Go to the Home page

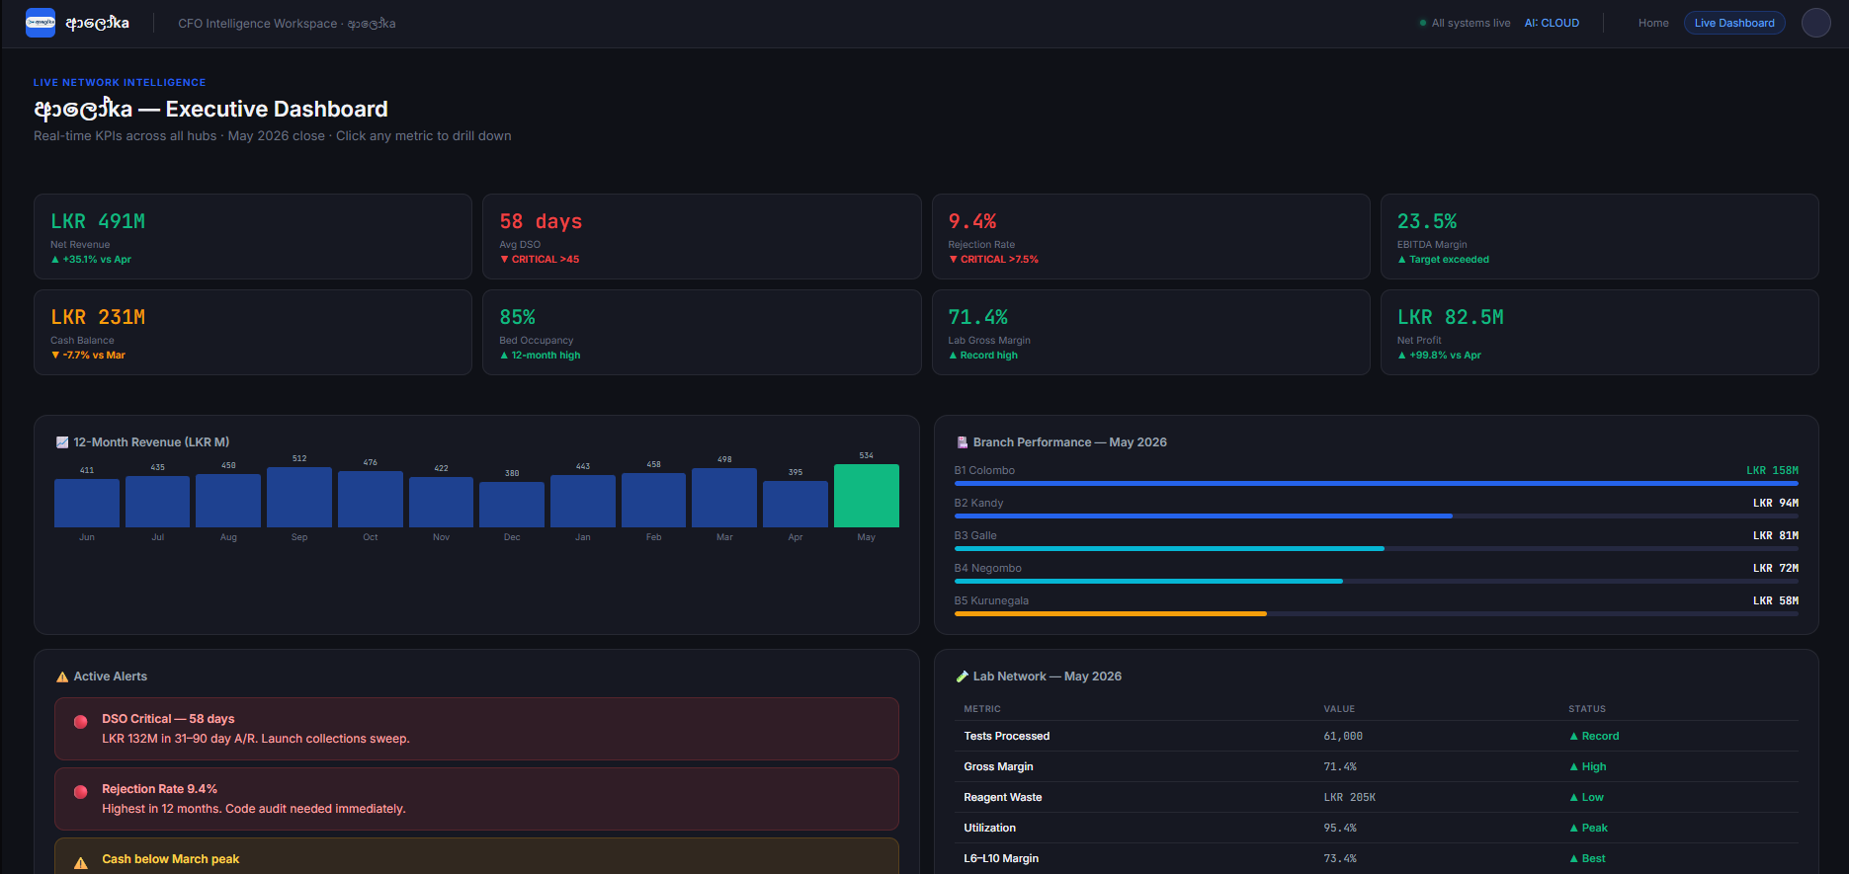coord(1653,23)
